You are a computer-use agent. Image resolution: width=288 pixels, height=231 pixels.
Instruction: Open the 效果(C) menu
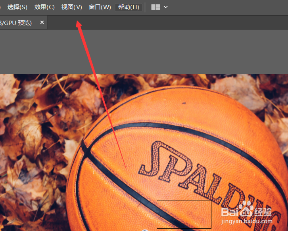click(44, 7)
